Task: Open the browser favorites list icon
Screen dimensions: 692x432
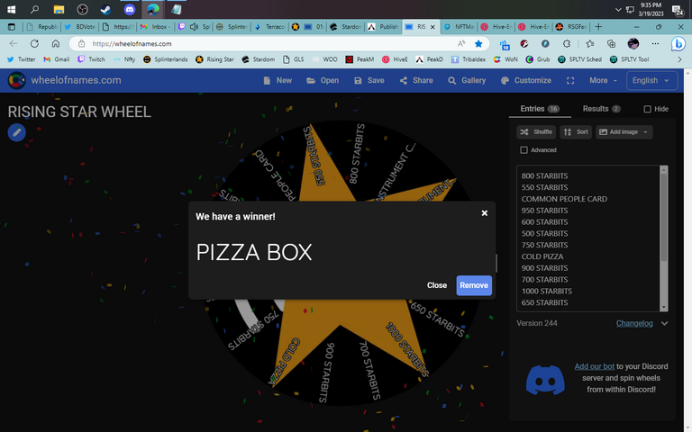Action: pos(590,43)
